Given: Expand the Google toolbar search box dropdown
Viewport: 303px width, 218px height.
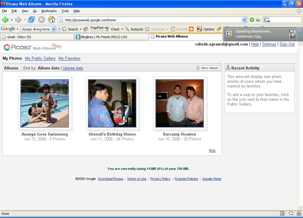Looking at the screenshot, I should pyautogui.click(x=54, y=29).
